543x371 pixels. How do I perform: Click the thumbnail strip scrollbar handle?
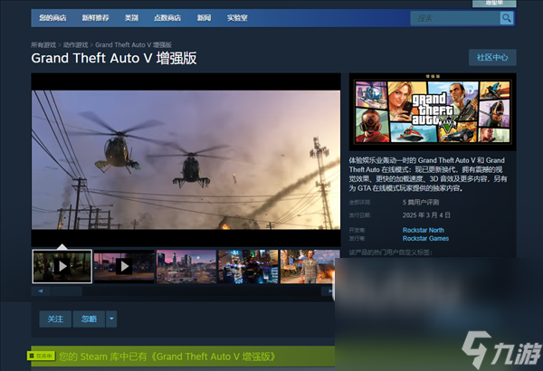point(67,291)
